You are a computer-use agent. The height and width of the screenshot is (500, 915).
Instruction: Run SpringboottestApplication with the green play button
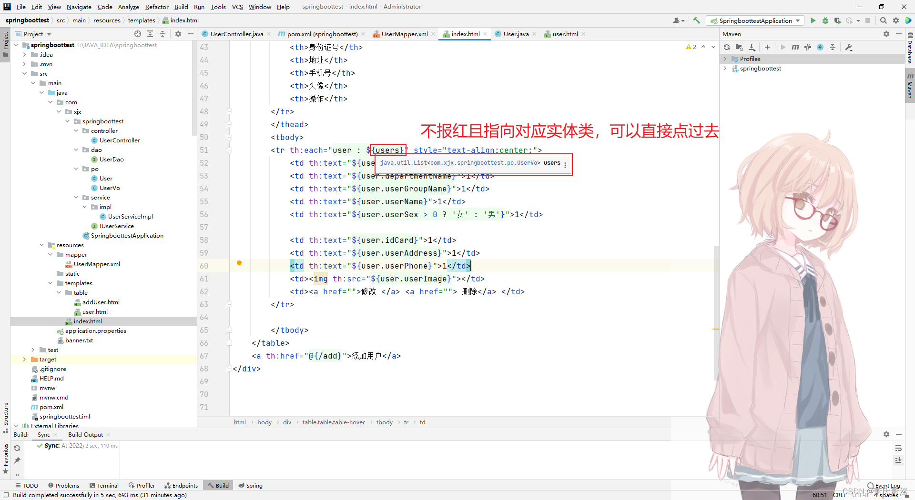pos(813,20)
